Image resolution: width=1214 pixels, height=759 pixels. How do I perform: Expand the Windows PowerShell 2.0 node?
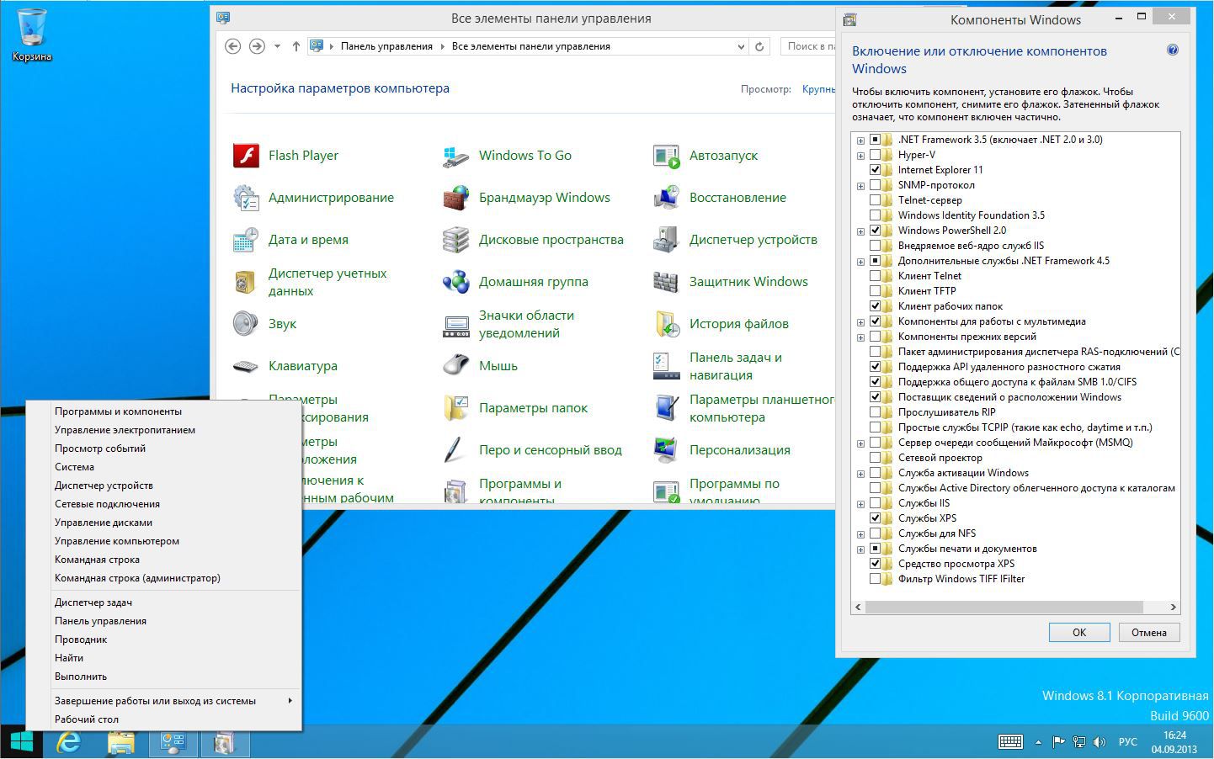tap(860, 231)
